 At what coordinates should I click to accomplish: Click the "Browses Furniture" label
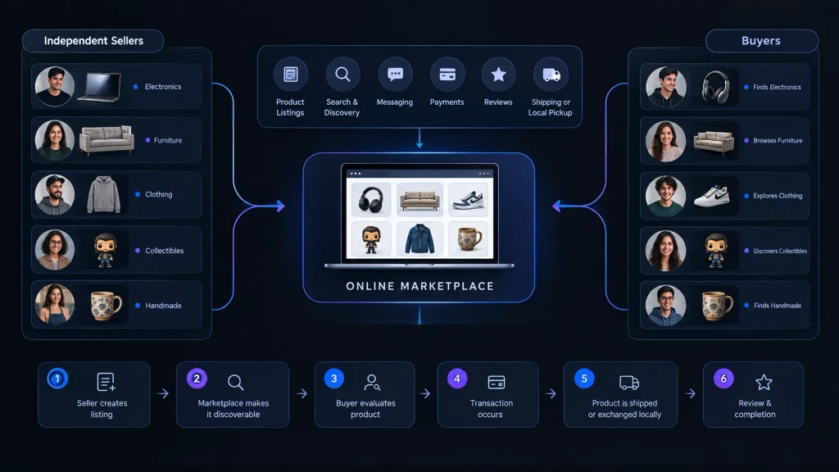[x=778, y=141]
